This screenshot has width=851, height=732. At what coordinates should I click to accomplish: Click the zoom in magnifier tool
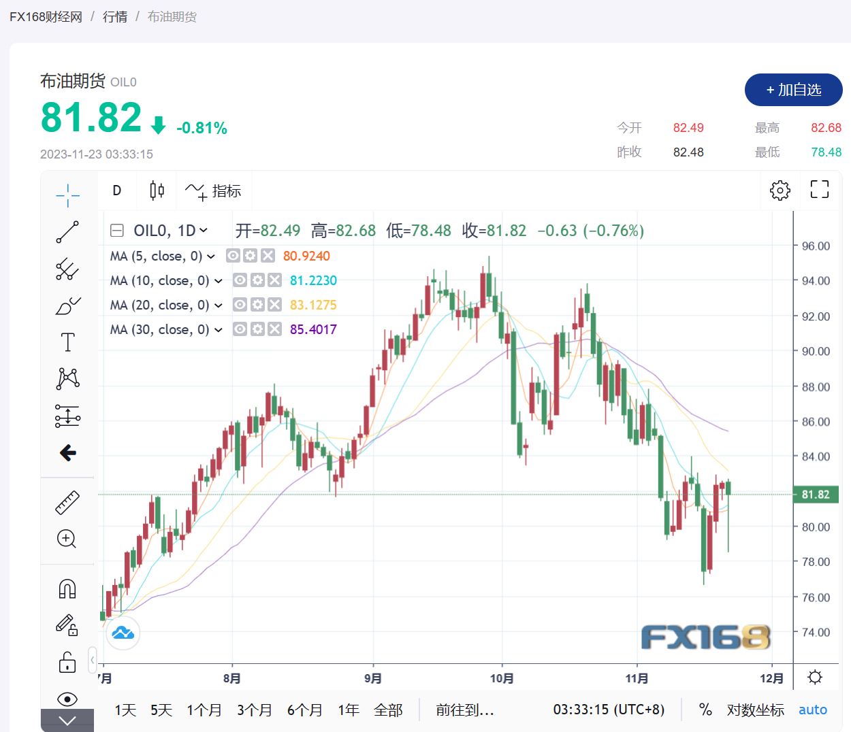point(67,539)
